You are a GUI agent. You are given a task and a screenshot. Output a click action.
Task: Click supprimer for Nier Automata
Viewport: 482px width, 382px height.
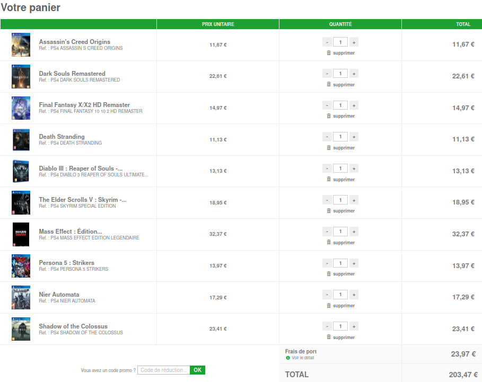[340, 306]
